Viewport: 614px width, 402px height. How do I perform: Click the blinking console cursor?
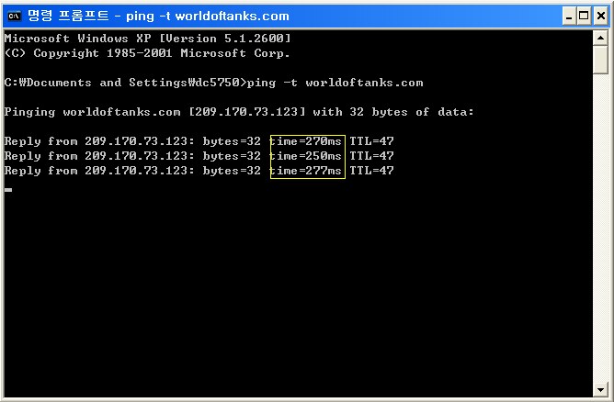[8, 190]
